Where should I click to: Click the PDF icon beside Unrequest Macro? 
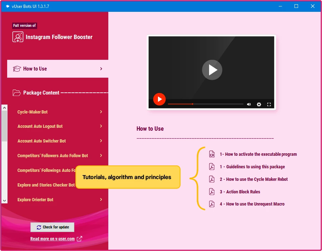pyautogui.click(x=212, y=204)
